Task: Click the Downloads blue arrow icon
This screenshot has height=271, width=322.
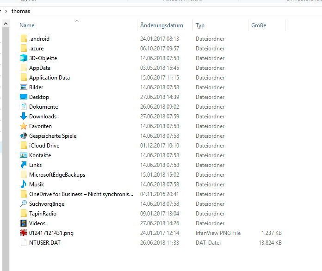Action: pyautogui.click(x=24, y=116)
